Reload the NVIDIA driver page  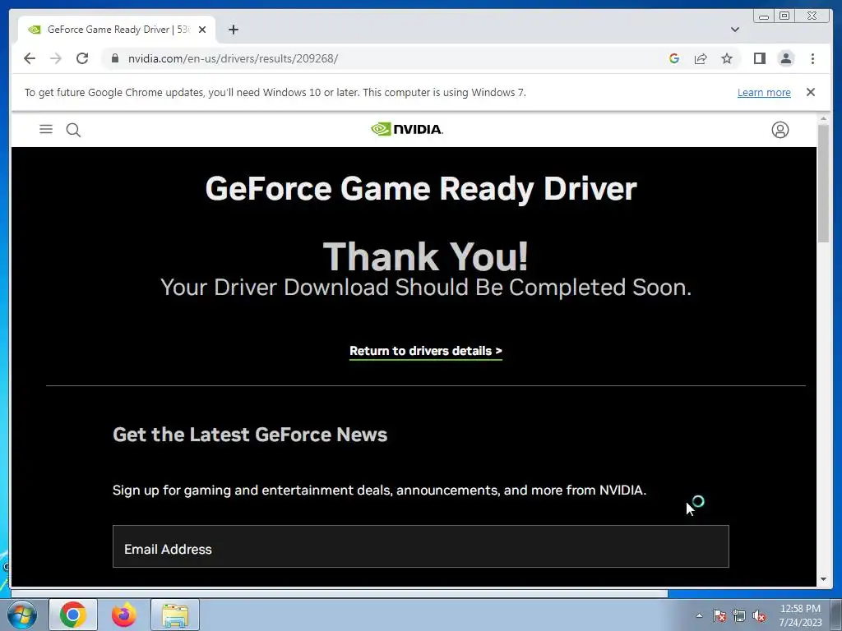tap(82, 58)
